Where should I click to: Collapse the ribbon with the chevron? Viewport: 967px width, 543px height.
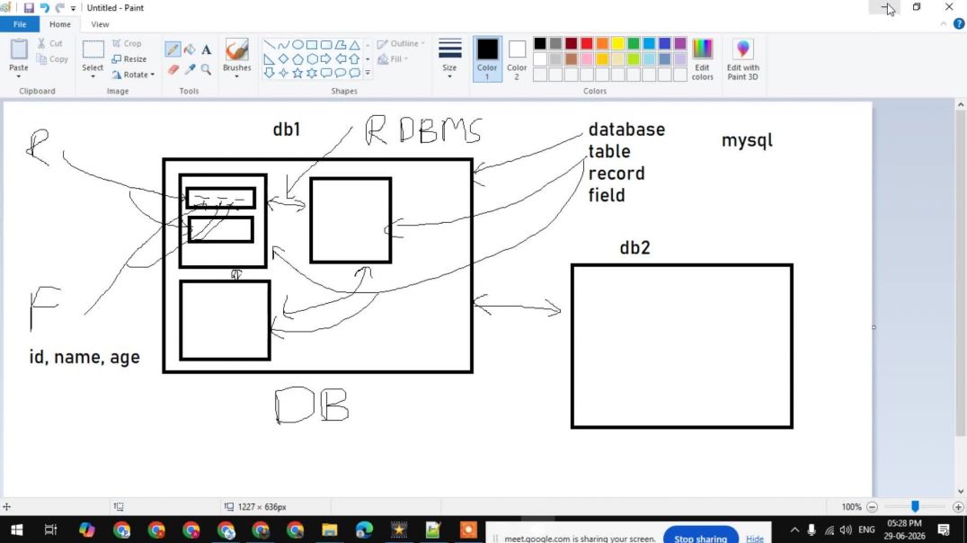(943, 24)
